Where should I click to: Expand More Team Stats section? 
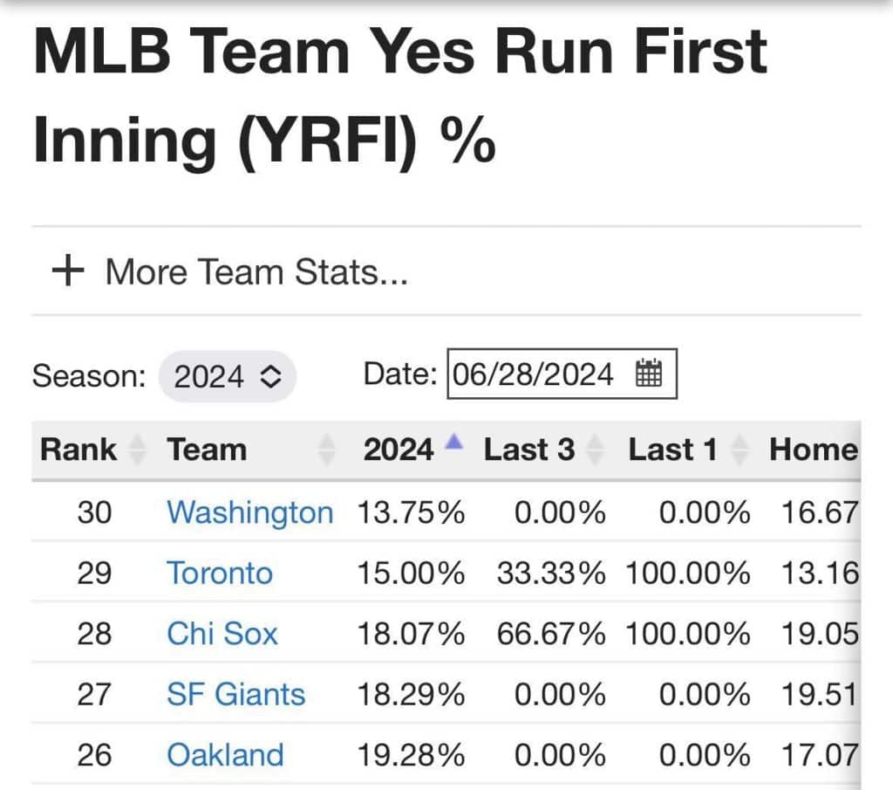[256, 271]
